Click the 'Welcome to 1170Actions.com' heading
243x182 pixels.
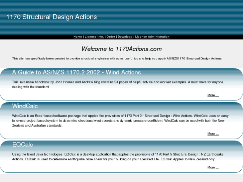(122, 49)
